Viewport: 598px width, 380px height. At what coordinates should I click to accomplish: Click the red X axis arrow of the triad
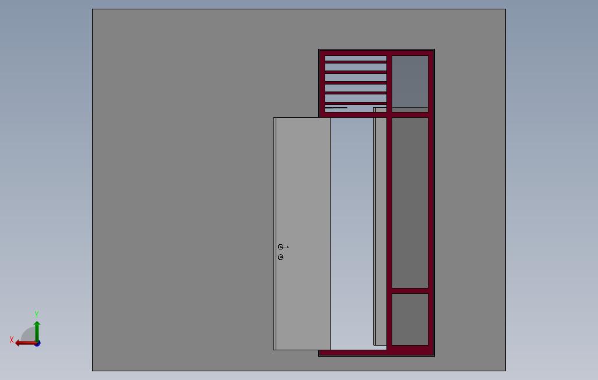pyautogui.click(x=26, y=343)
